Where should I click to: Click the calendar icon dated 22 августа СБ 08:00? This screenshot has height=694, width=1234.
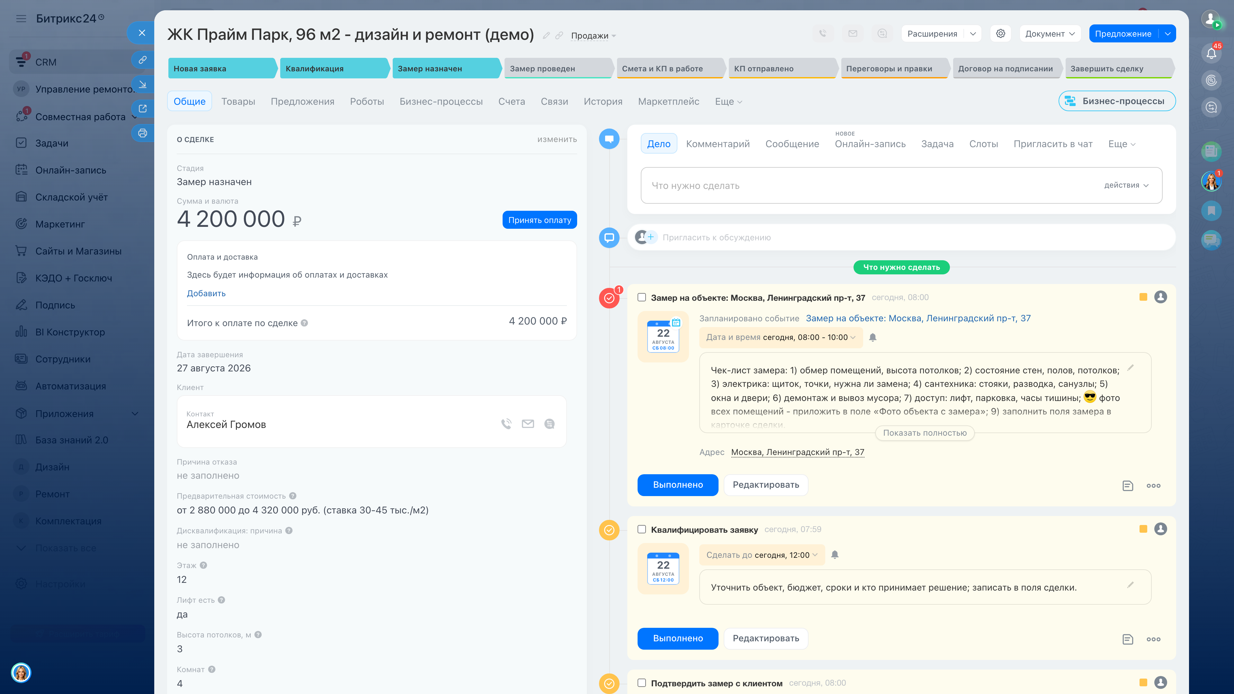[663, 336]
